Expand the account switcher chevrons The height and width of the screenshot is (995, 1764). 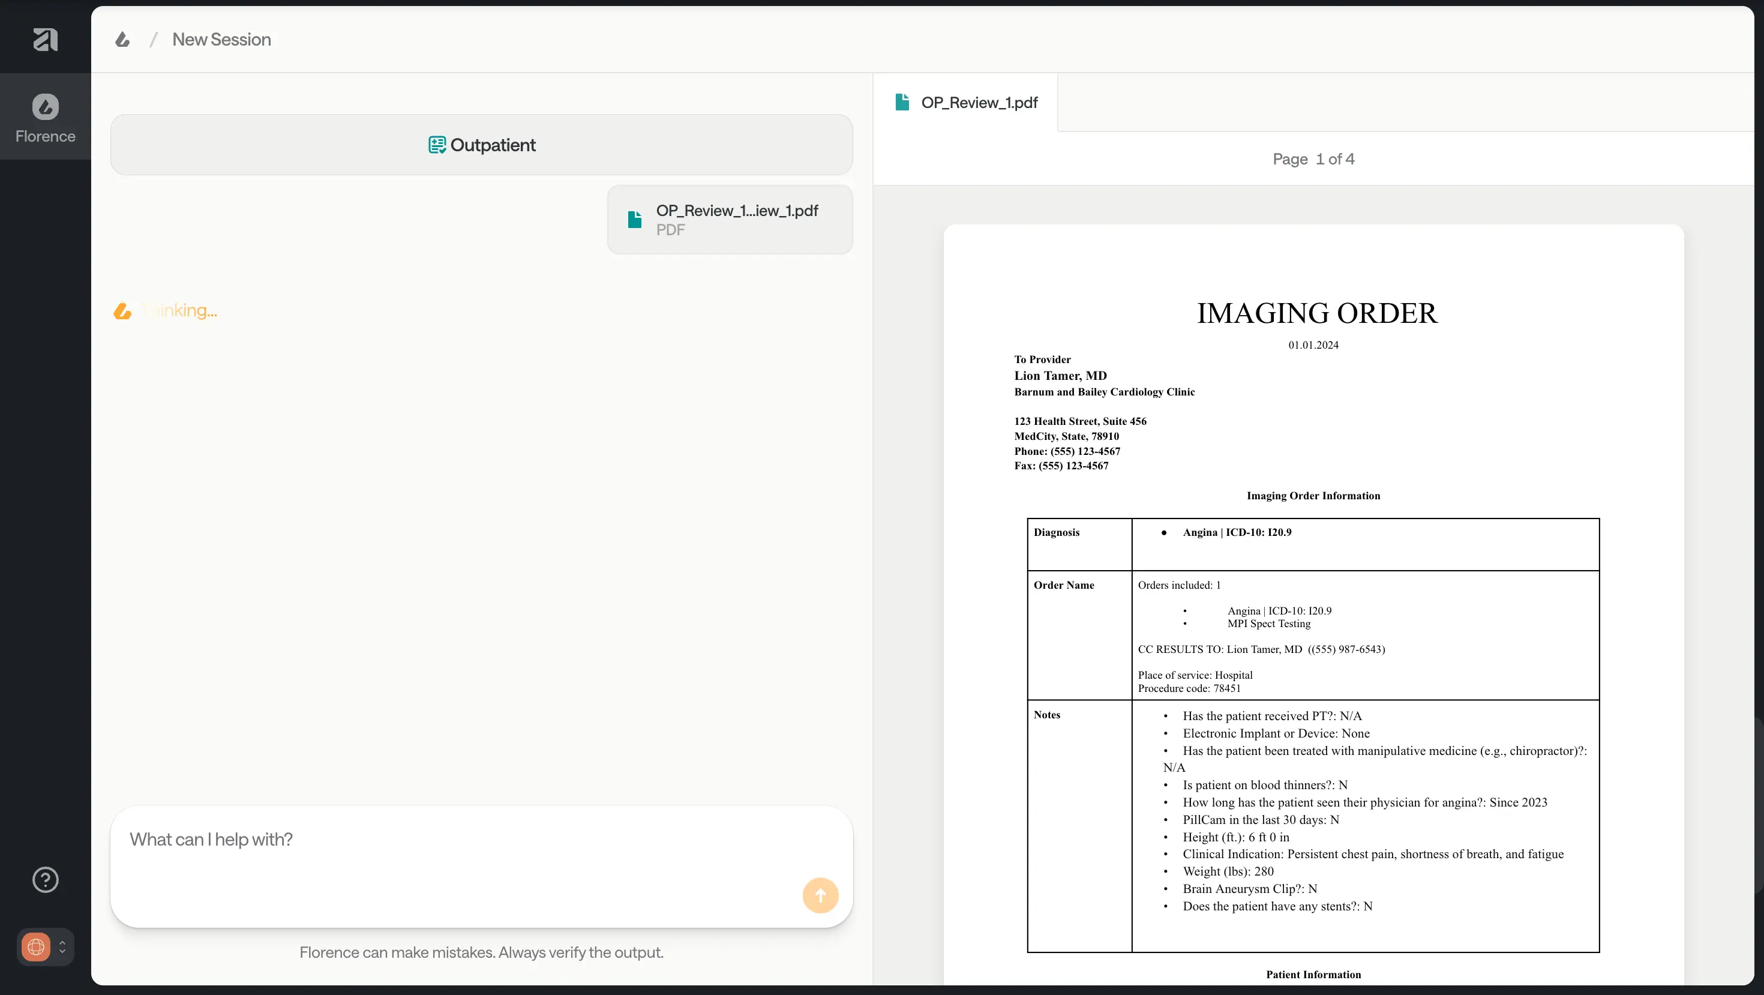pos(62,946)
